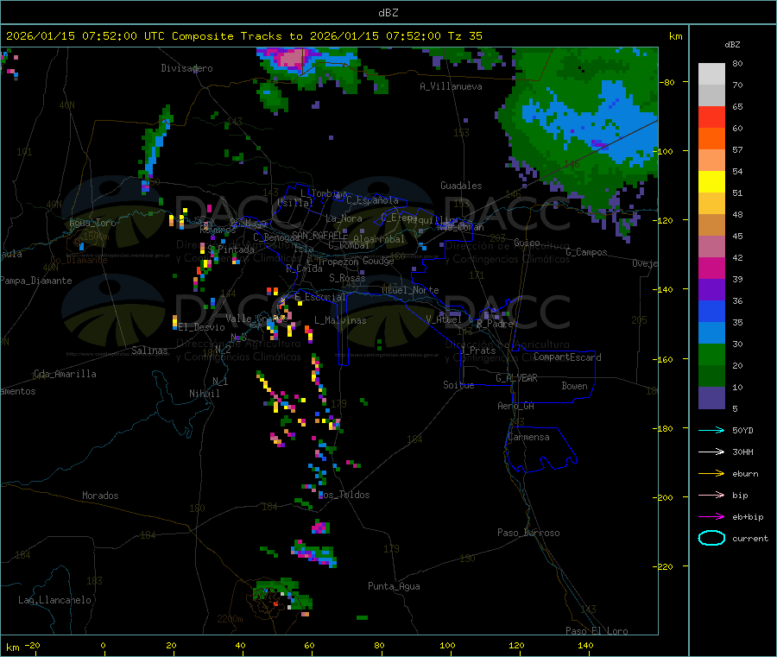Click the G_Campos place label
Viewport: 777px width, 657px height.
(x=586, y=252)
